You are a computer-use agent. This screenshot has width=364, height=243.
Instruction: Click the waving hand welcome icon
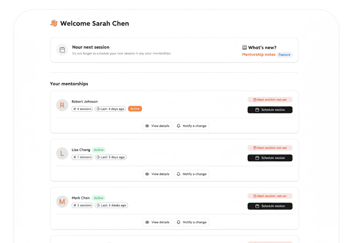(54, 23)
